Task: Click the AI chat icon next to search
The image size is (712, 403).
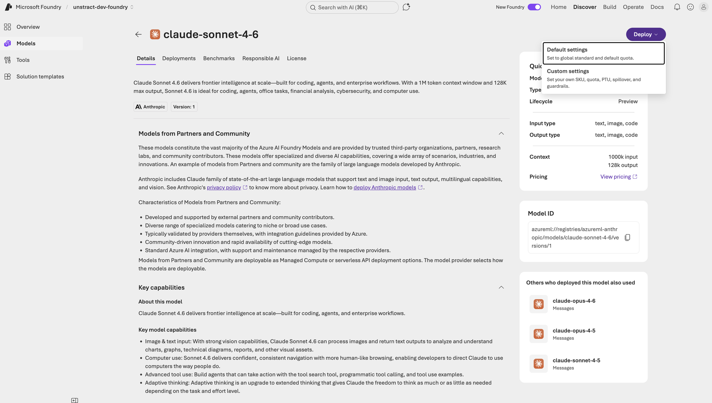Action: [x=406, y=7]
